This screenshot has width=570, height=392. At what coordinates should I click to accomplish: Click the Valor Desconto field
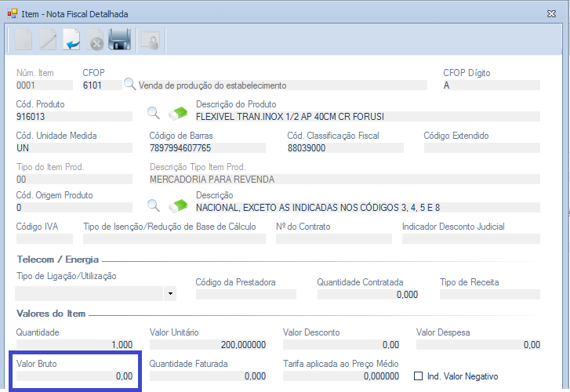(342, 344)
